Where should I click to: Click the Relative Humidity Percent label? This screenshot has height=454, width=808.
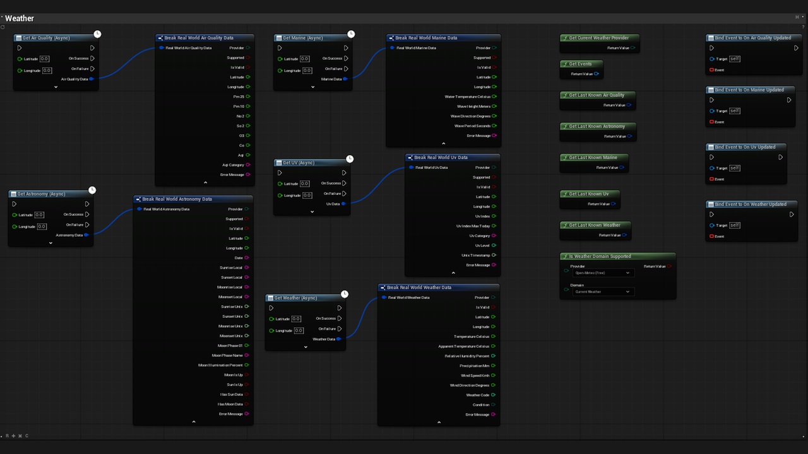point(466,356)
